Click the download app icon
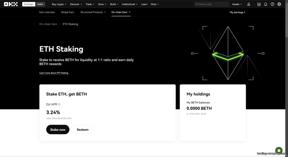 pyautogui.click(x=259, y=4)
